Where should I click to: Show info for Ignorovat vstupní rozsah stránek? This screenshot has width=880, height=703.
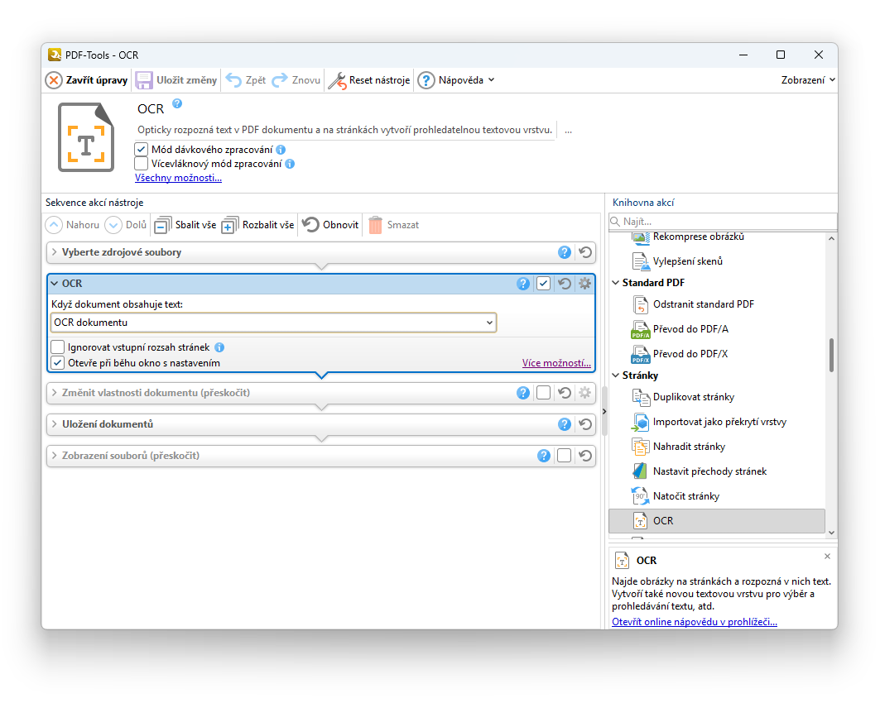pyautogui.click(x=219, y=347)
